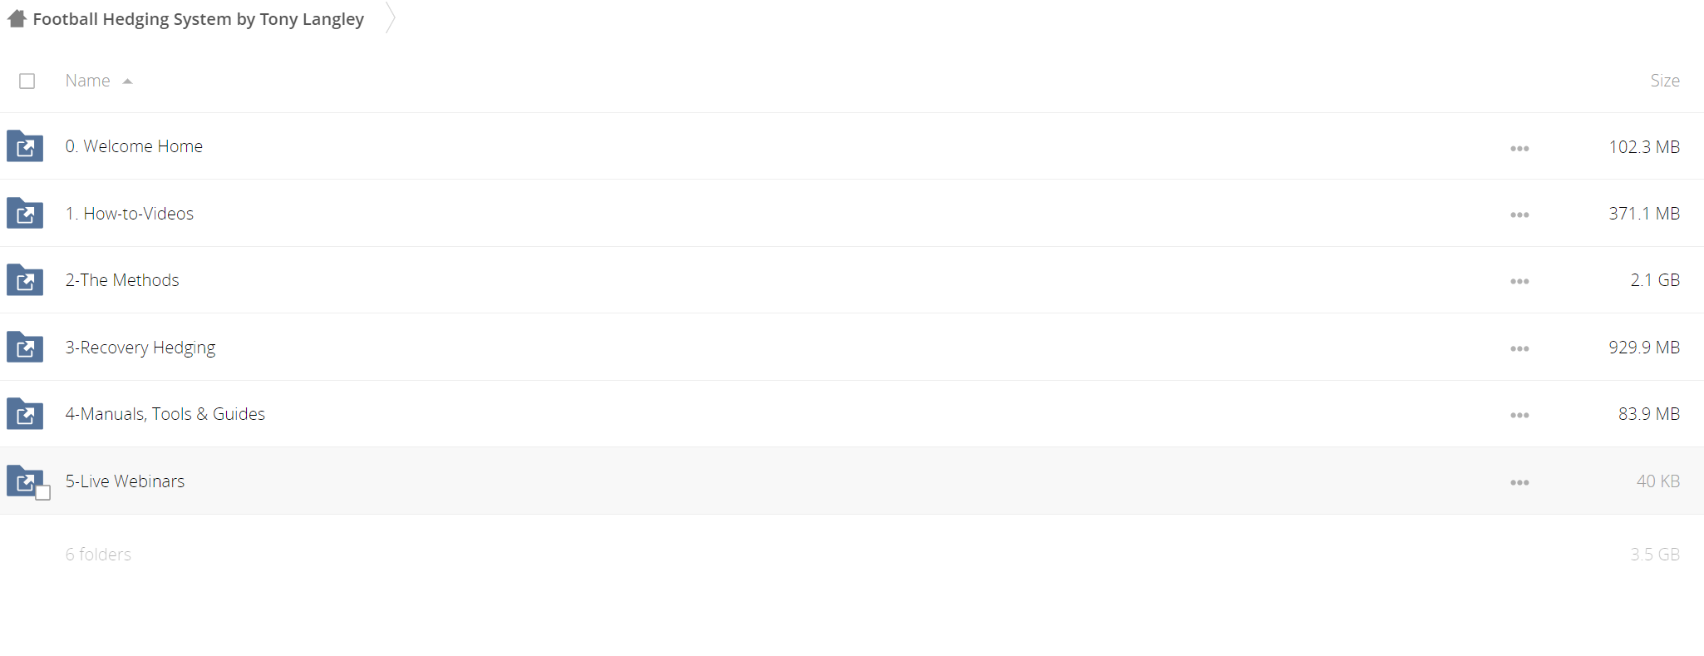Open actions menu for 3-Recovery Hedging
This screenshot has height=656, width=1704.
[x=1519, y=348]
